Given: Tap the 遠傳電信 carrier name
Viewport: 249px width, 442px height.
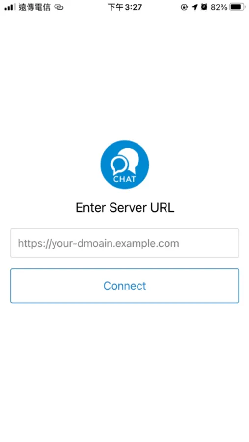Looking at the screenshot, I should 34,7.
